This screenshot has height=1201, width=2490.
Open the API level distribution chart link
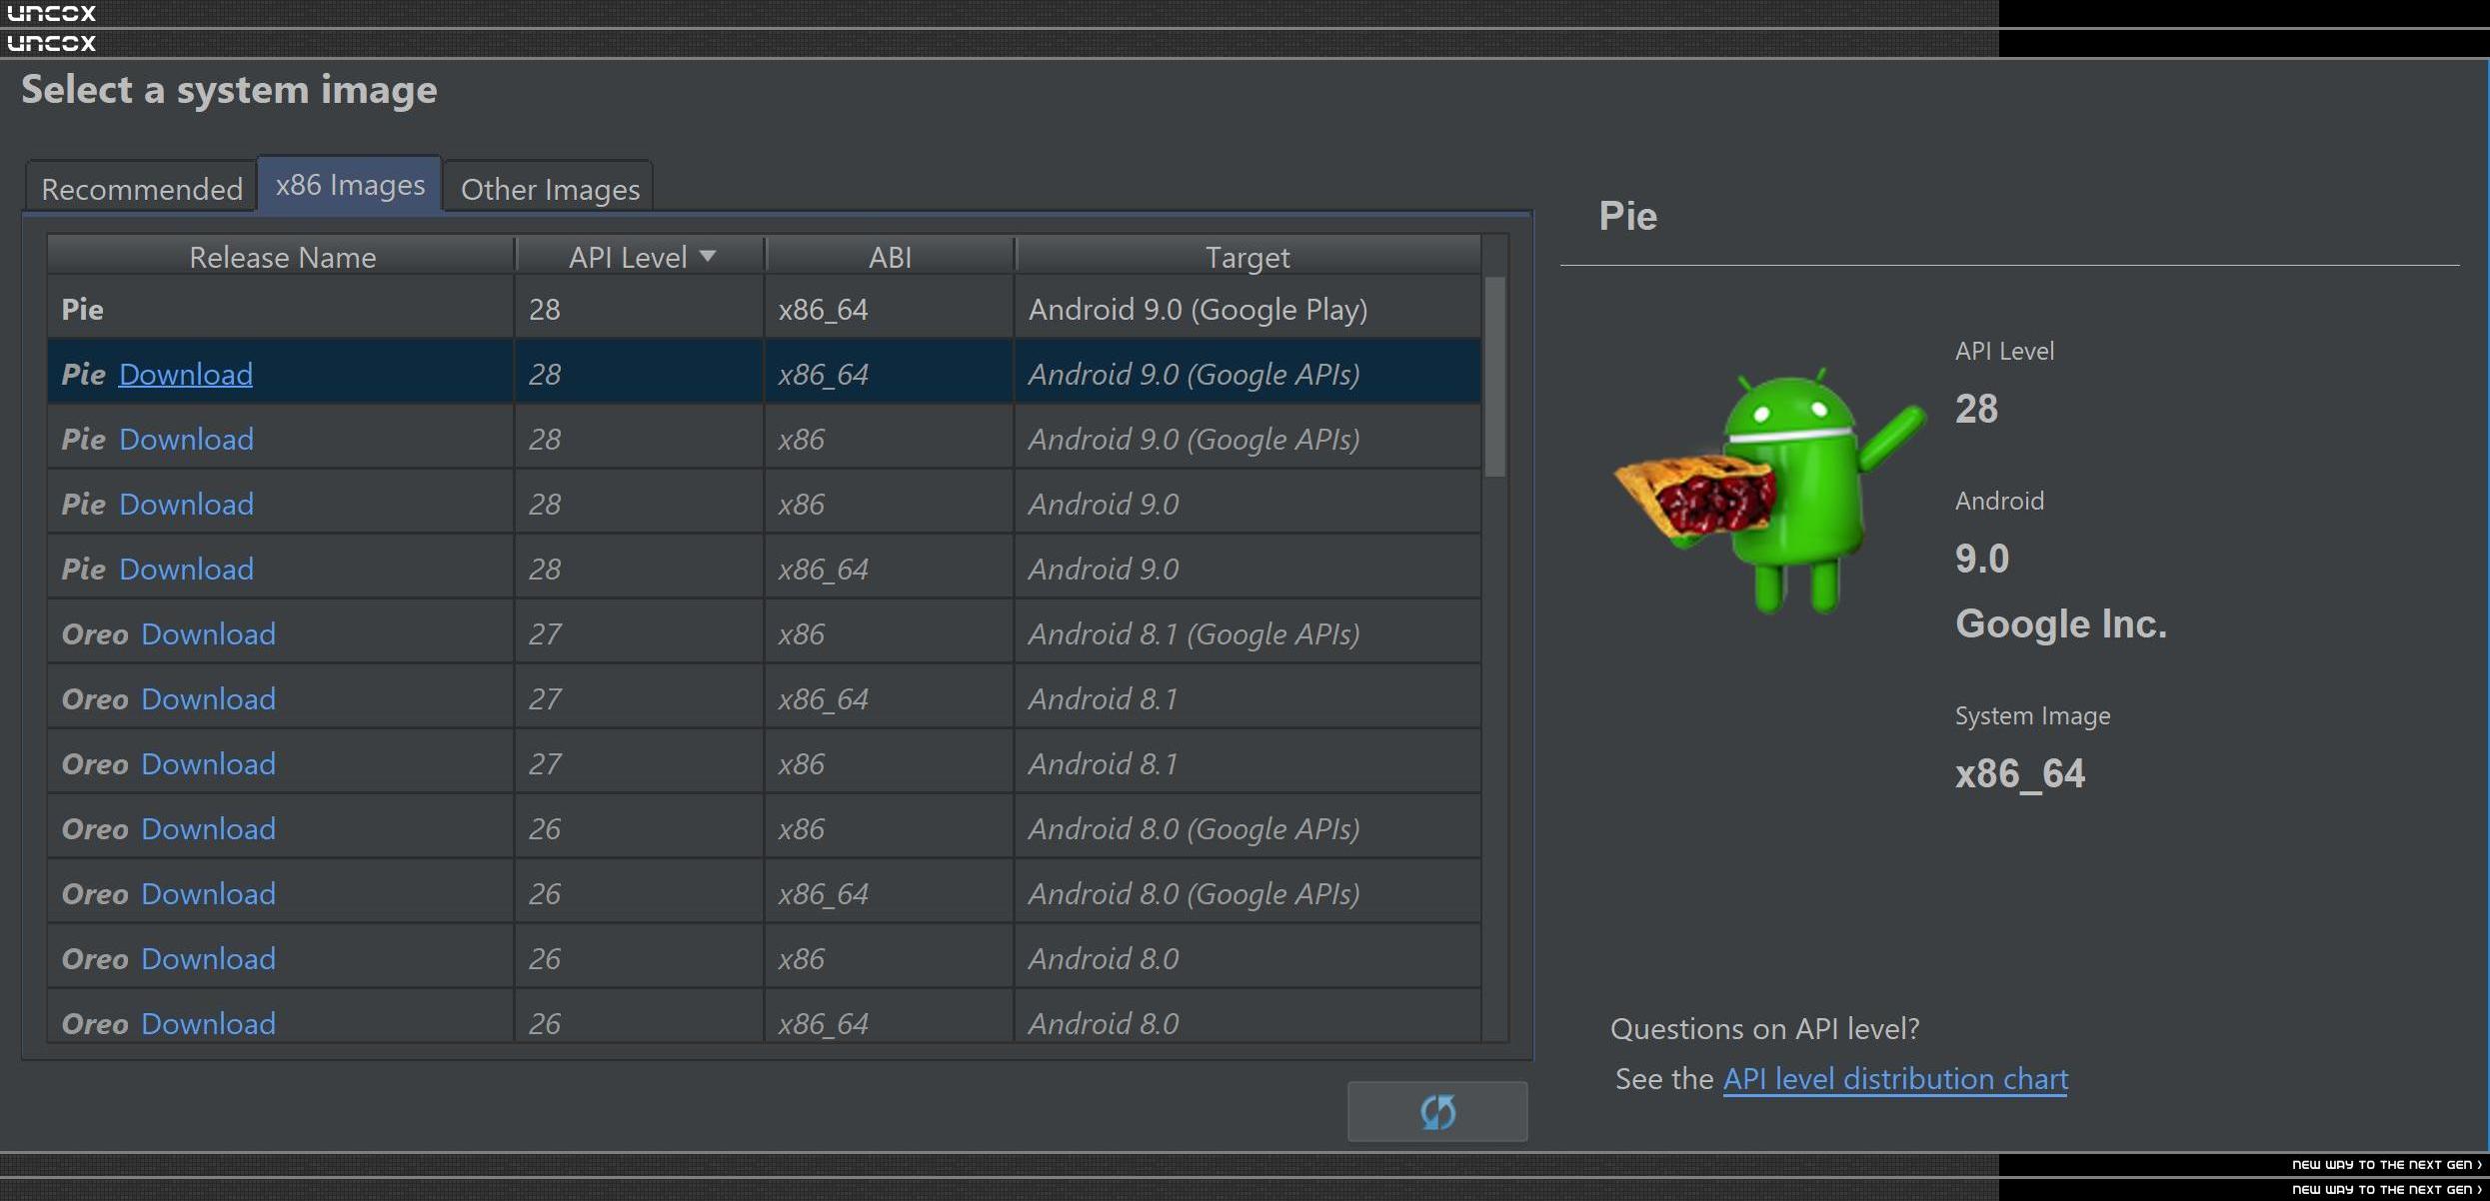[1895, 1078]
